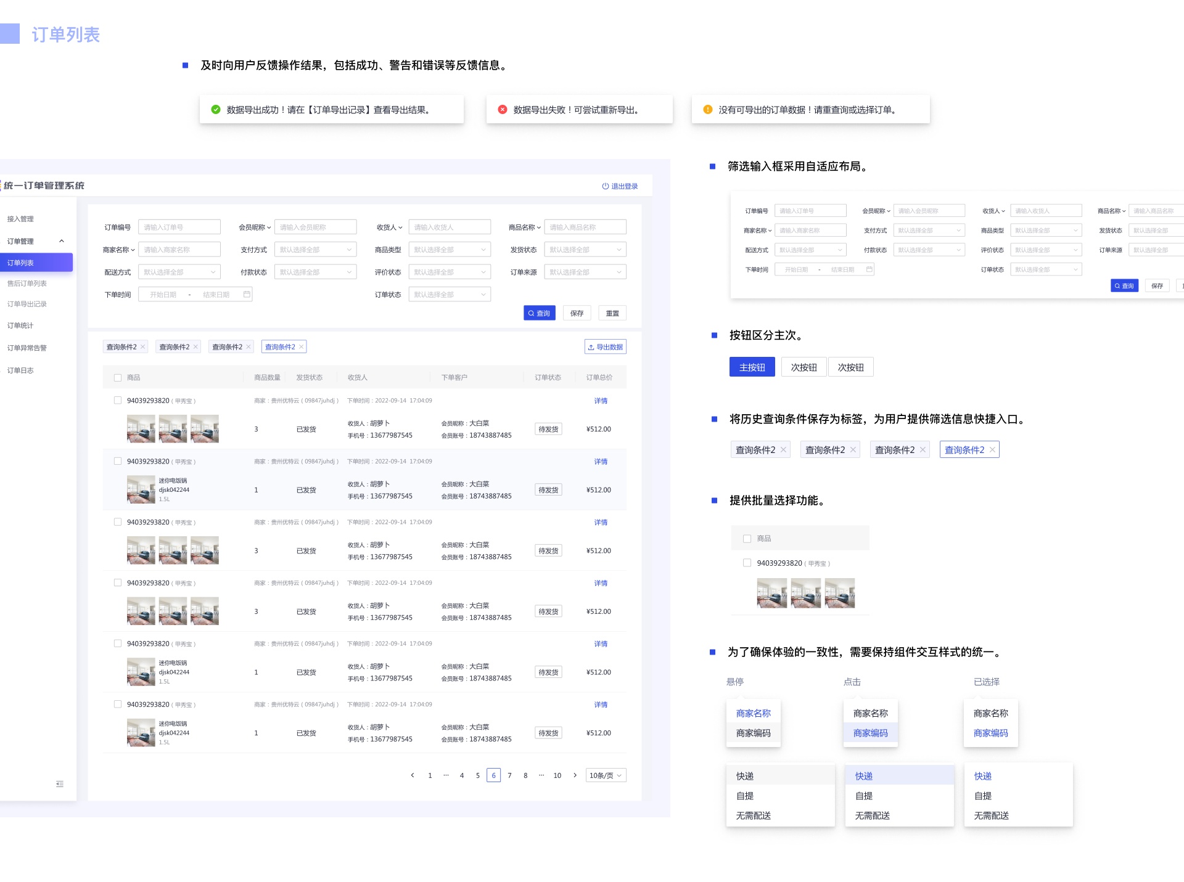Open 订单统计 in the sidebar
1184x882 pixels.
click(20, 325)
